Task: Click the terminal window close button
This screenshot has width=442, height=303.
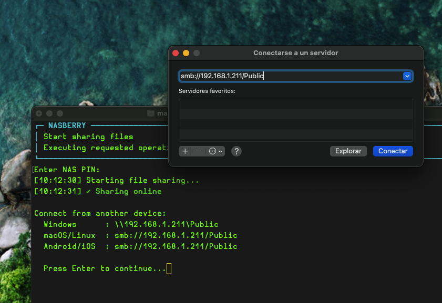Action: pyautogui.click(x=39, y=113)
